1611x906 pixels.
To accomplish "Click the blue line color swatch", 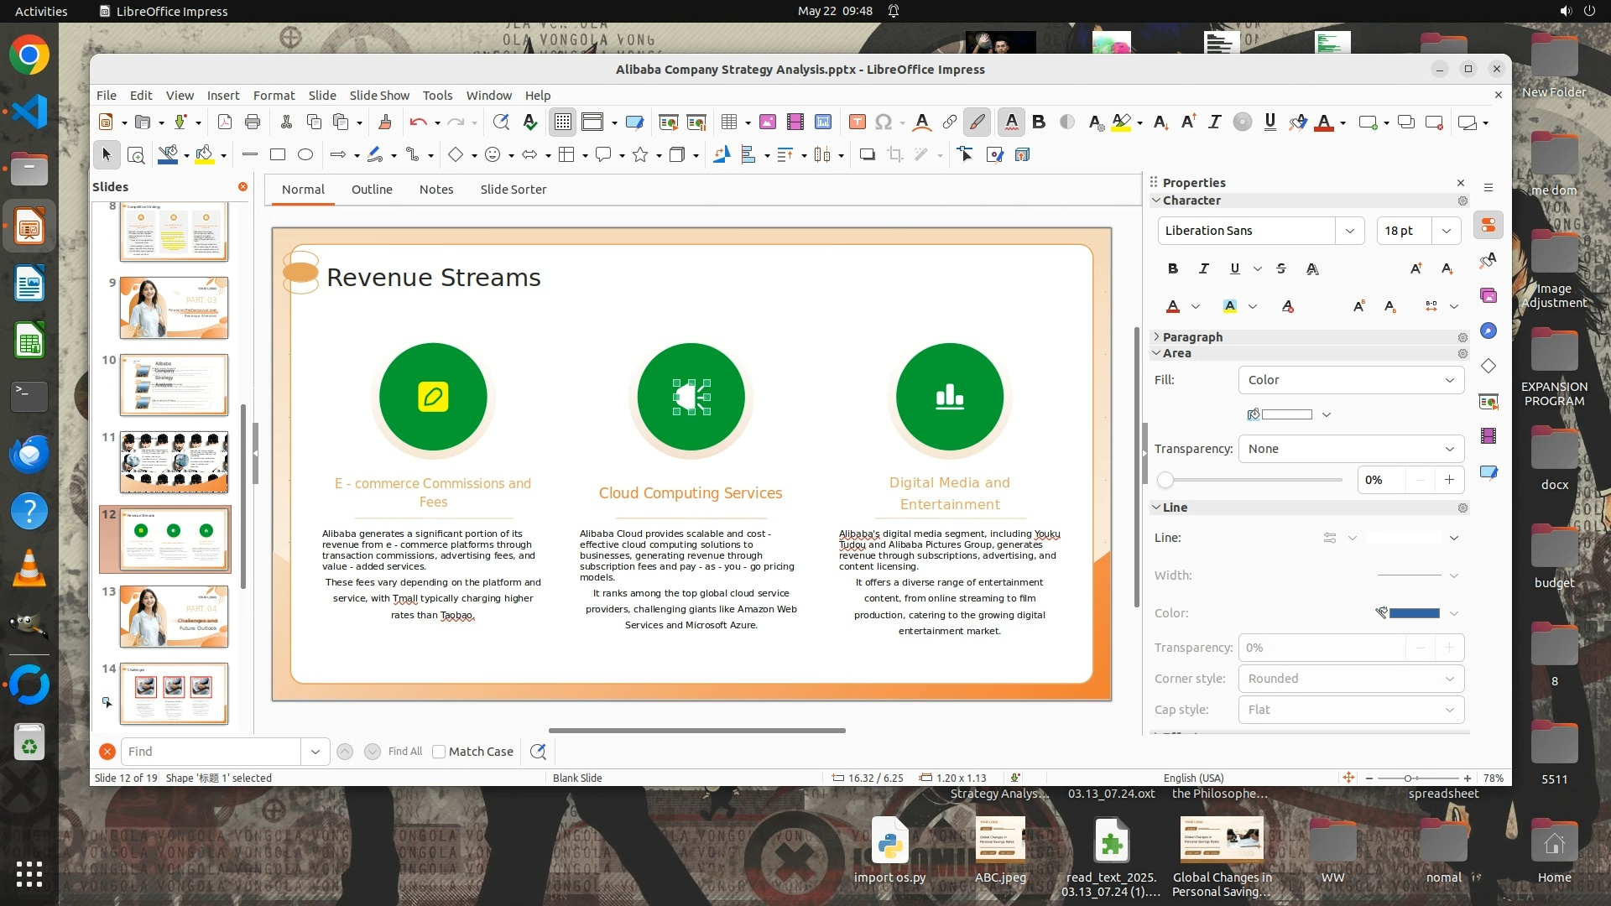I will [1414, 613].
